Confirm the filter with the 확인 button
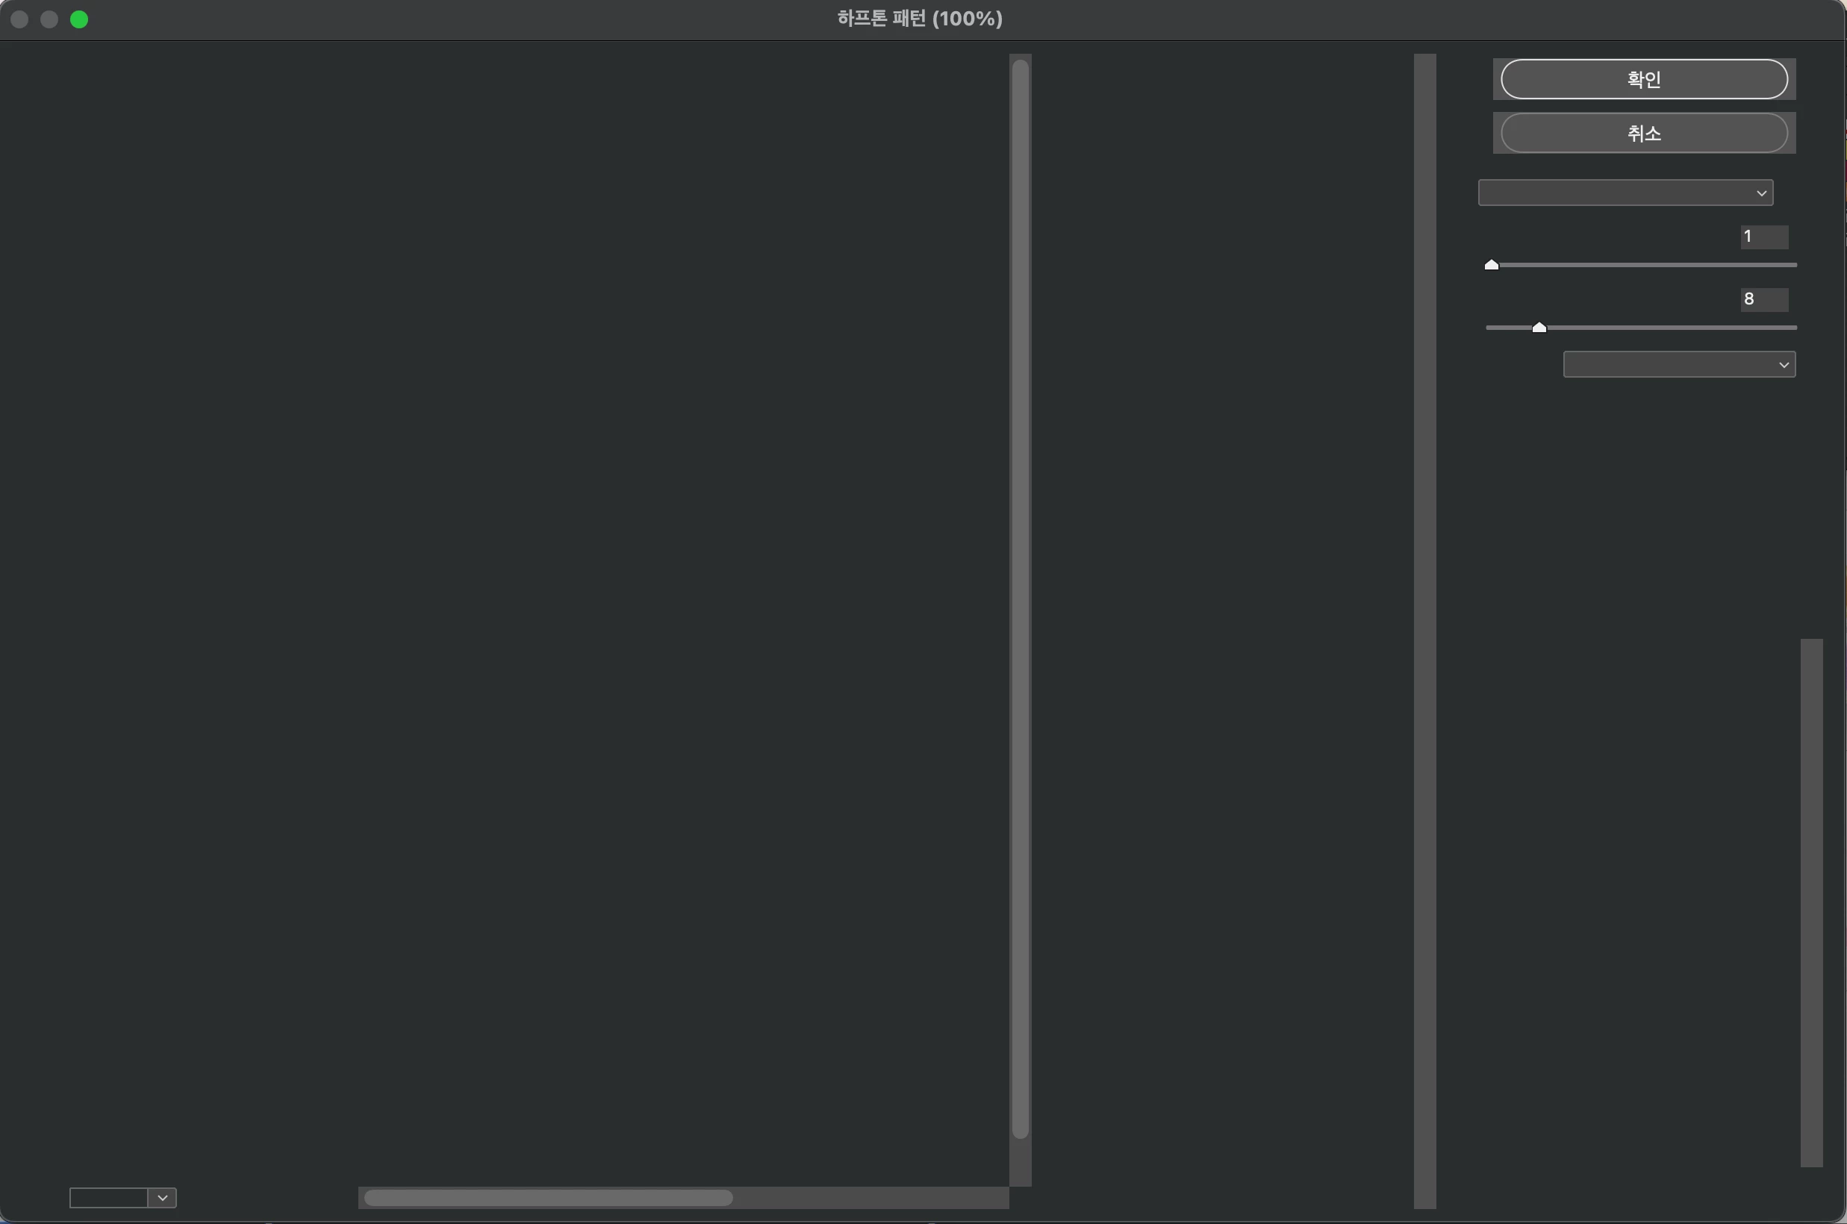This screenshot has height=1224, width=1847. 1643,79
